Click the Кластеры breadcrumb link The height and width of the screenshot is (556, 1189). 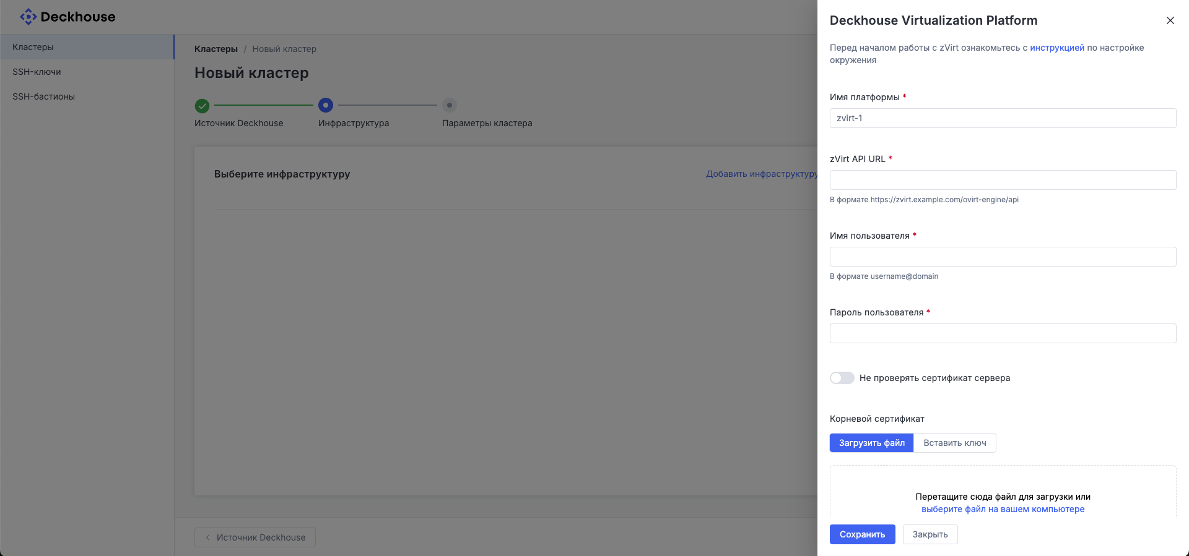[216, 49]
